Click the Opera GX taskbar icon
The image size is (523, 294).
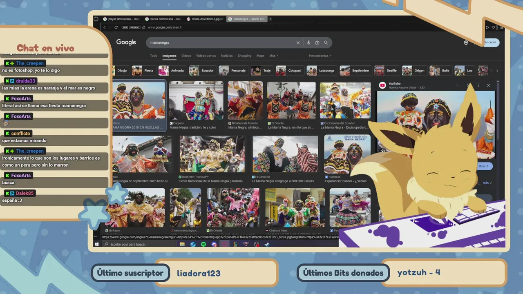pyautogui.click(x=225, y=244)
